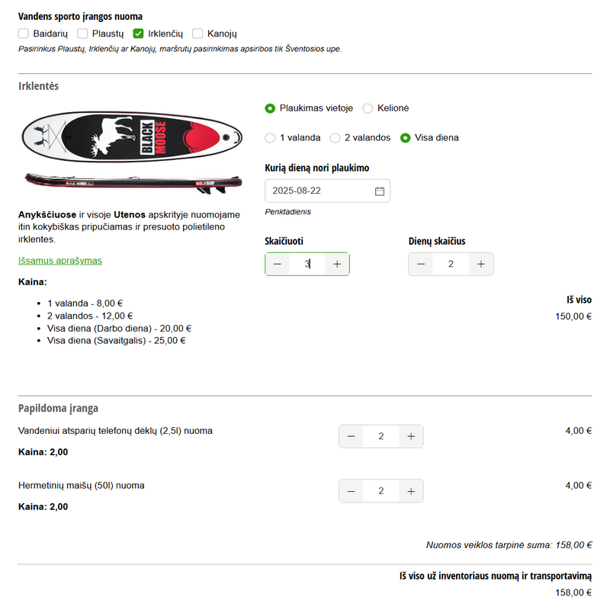The image size is (610, 610).
Task: Check the Kanojų equipment option
Action: [x=198, y=34]
